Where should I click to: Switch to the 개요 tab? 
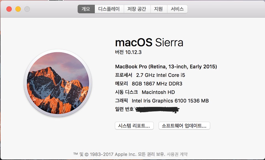86,9
